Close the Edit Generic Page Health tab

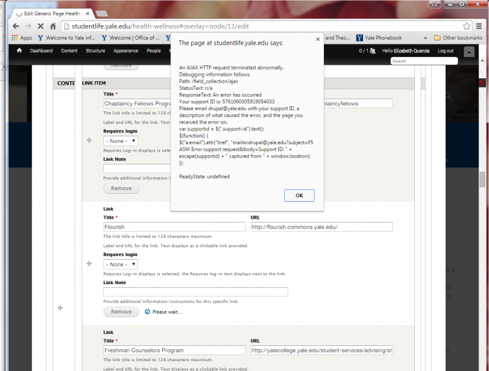(x=87, y=13)
